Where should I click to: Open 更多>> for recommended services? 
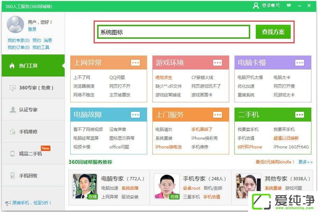point(305,162)
